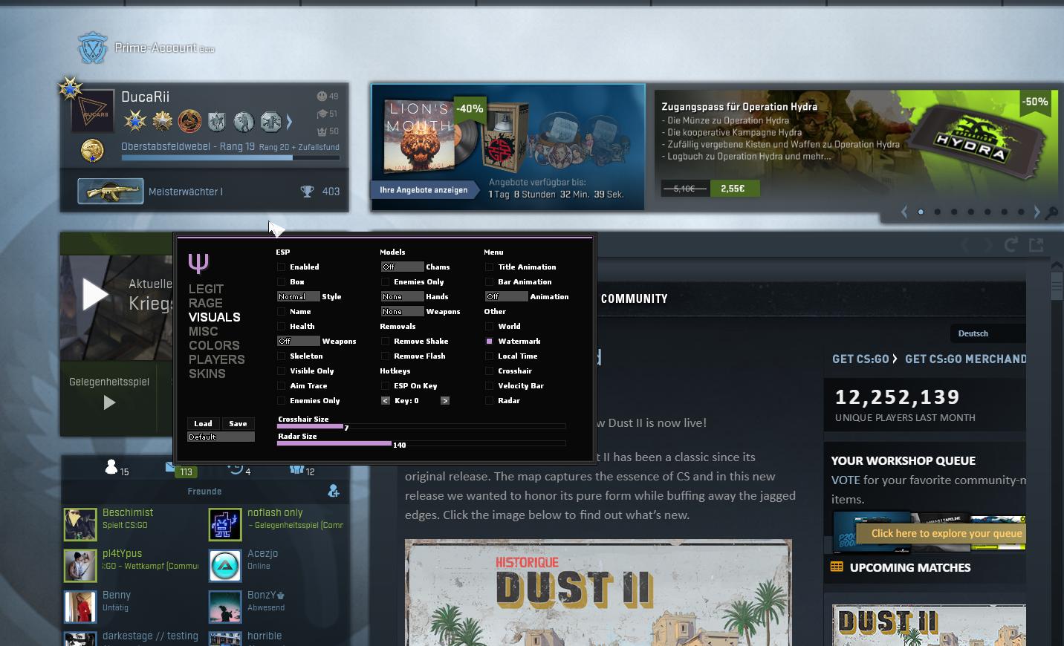
Task: Click the commendation friendly icon with 49
Action: pos(322,96)
